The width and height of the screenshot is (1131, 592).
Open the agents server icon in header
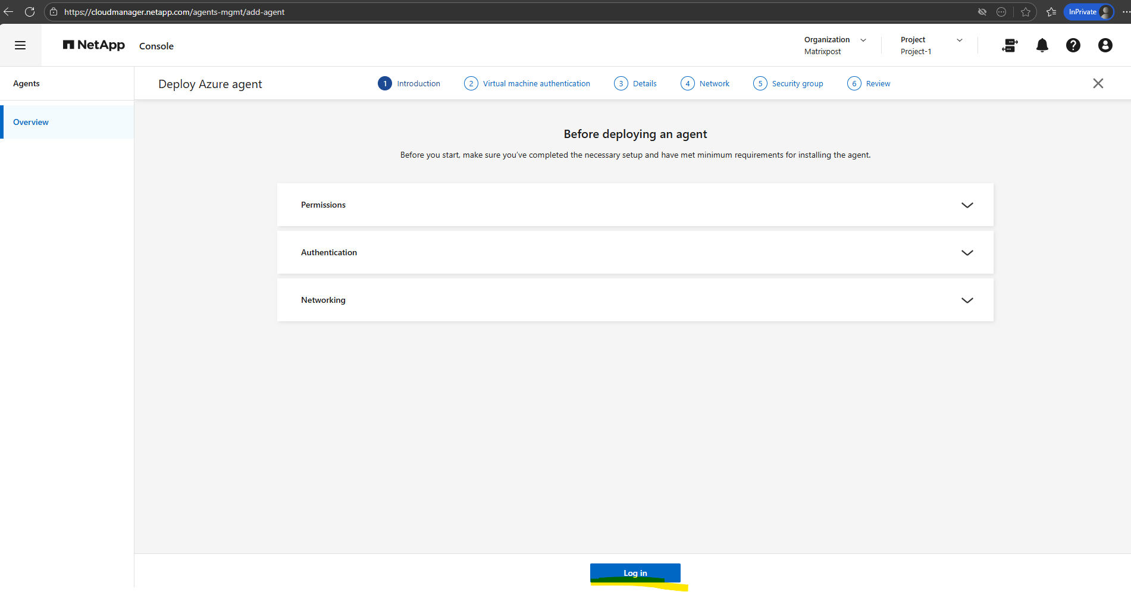[x=1010, y=45]
